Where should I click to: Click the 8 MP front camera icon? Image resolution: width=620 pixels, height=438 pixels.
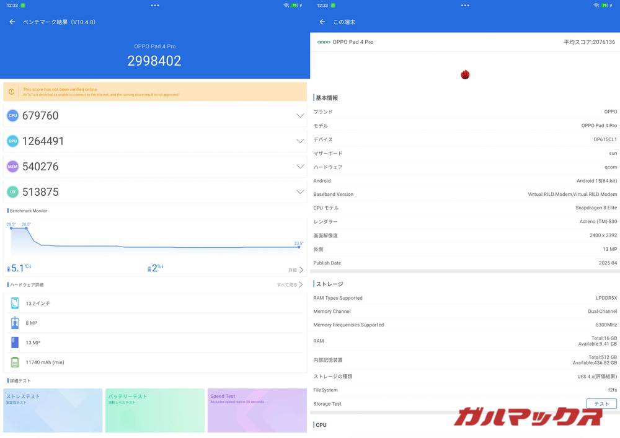(x=15, y=323)
